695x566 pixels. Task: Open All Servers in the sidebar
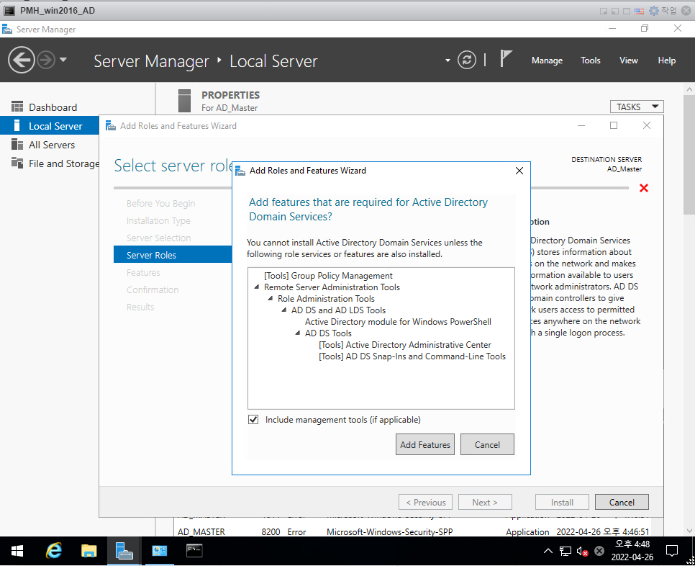(x=51, y=145)
